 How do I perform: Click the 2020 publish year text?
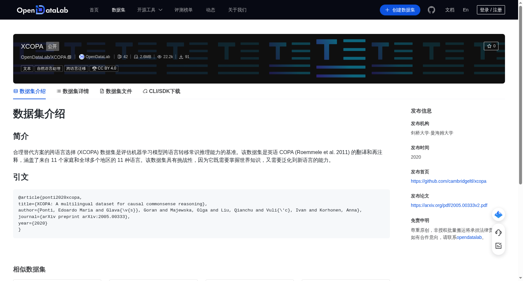416,157
